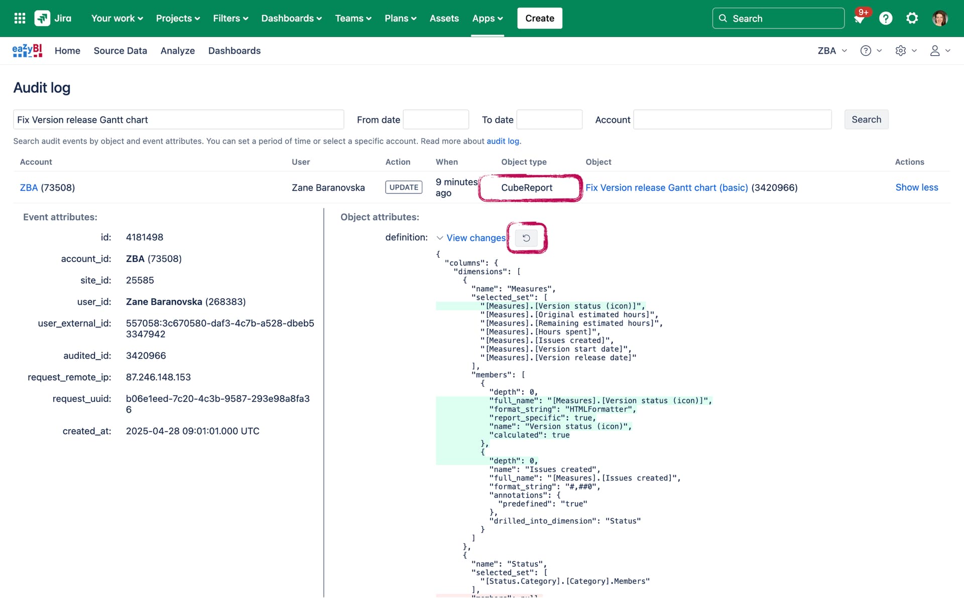
Task: Click the UPDATE action badge
Action: [404, 187]
